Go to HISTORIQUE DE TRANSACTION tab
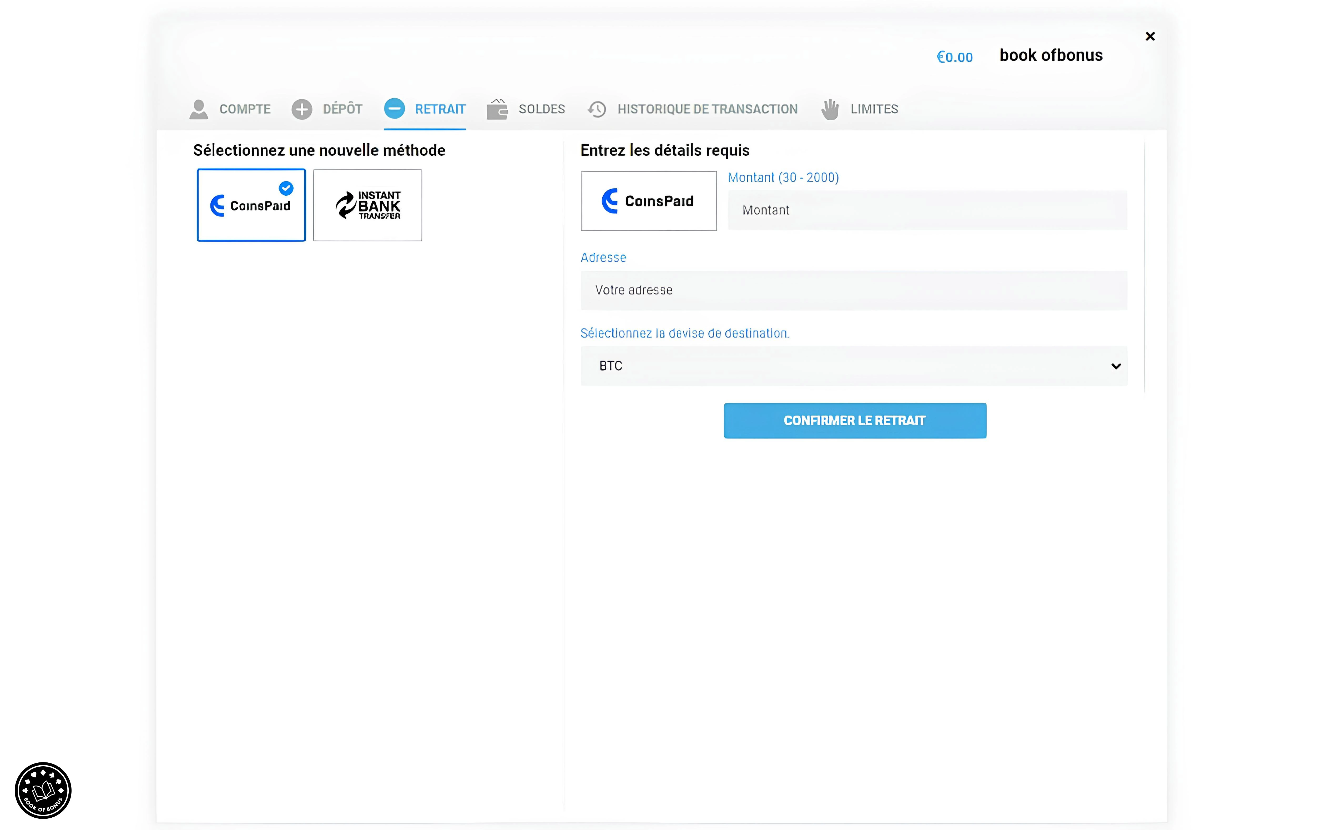 692,109
